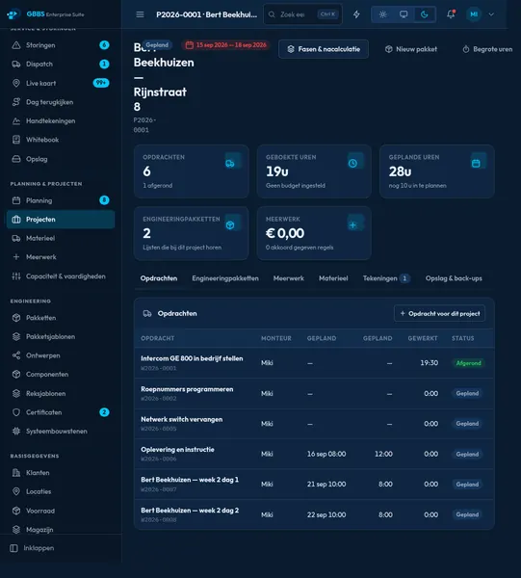Open Reksjablonen
Viewport: 521px width, 578px height.
pyautogui.click(x=61, y=393)
